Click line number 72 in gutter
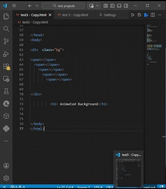Viewport: 166px width, 189px height. 21,104
